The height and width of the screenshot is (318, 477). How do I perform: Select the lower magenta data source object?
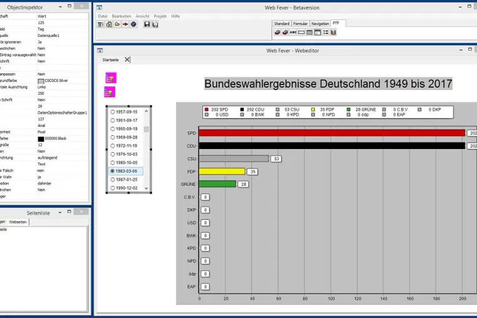[110, 92]
